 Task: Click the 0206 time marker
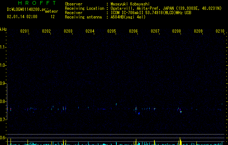pos(133,31)
